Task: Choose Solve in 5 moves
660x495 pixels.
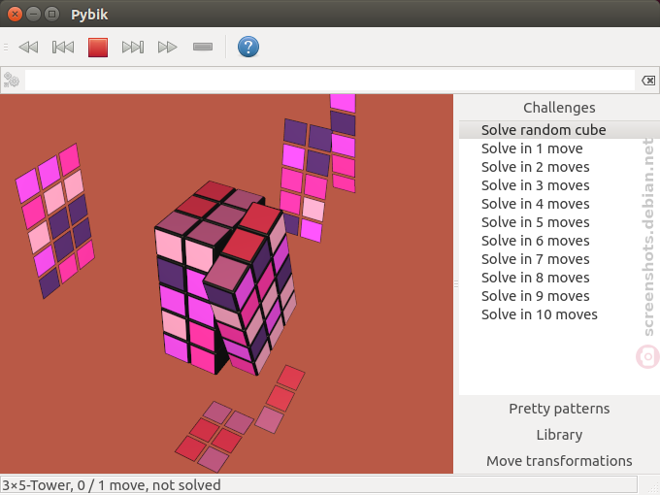Action: point(559,222)
